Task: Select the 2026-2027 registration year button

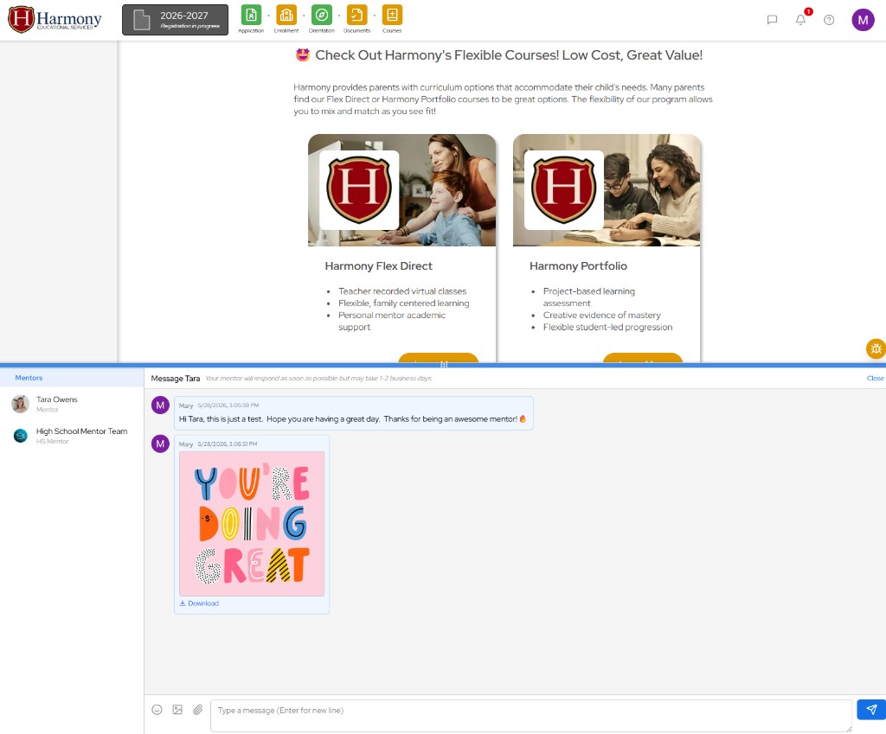Action: tap(175, 20)
